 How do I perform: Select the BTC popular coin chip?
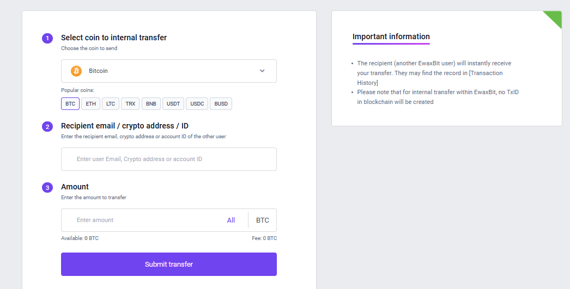pyautogui.click(x=70, y=103)
